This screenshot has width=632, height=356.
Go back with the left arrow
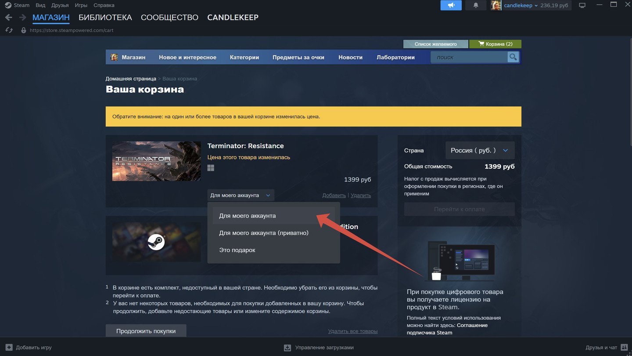8,18
